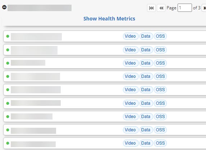Click the green status dot in the first row
206x150 pixels.
(x=8, y=36)
